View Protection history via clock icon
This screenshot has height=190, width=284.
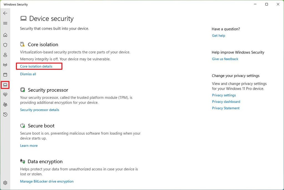click(x=5, y=114)
